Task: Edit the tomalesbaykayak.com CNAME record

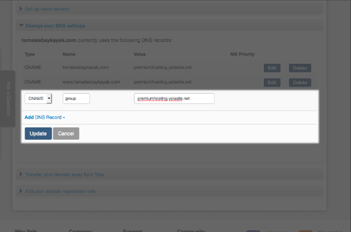Action: 272,68
